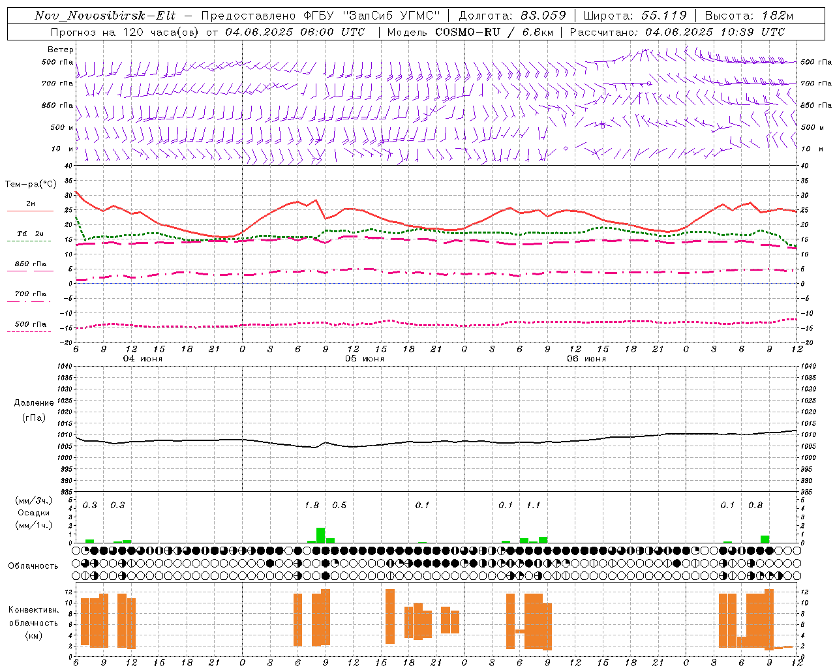This screenshot has height=668, width=835.
Task: Click the 06 июня date label
Action: click(586, 359)
